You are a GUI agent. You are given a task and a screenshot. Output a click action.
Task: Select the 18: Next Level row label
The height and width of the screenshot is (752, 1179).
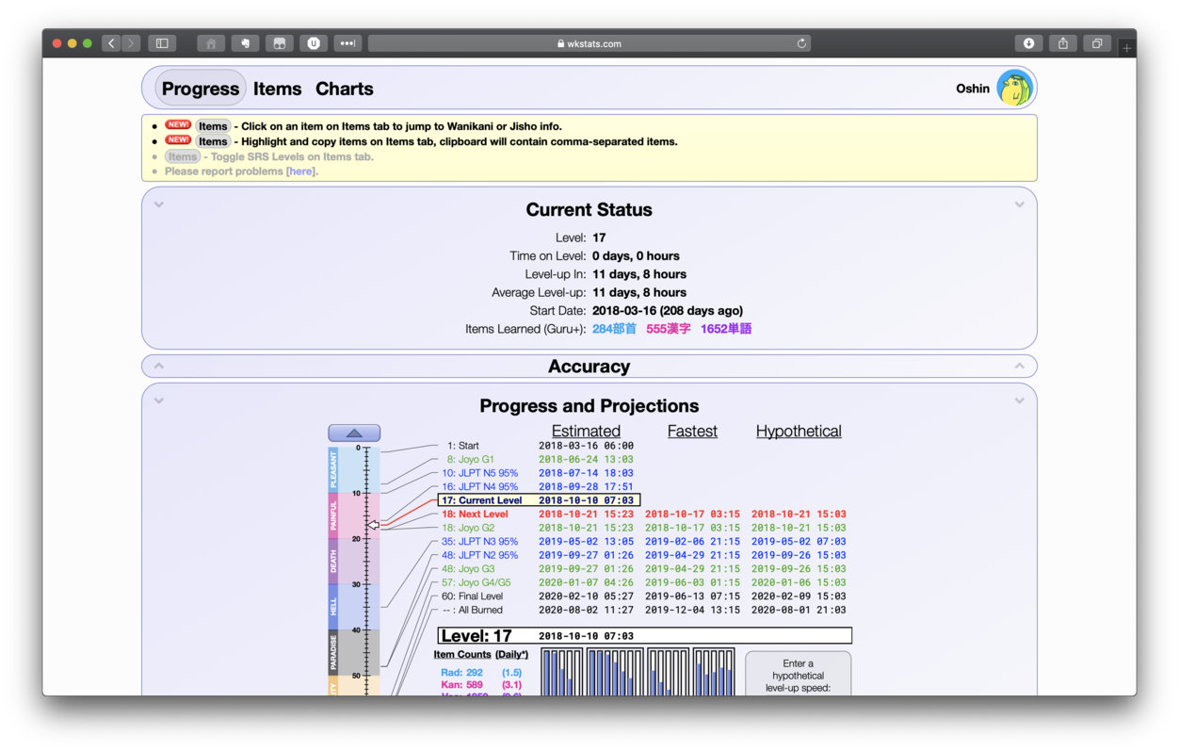click(475, 515)
